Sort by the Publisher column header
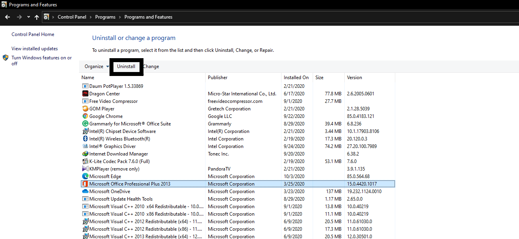The height and width of the screenshot is (239, 519). point(218,78)
